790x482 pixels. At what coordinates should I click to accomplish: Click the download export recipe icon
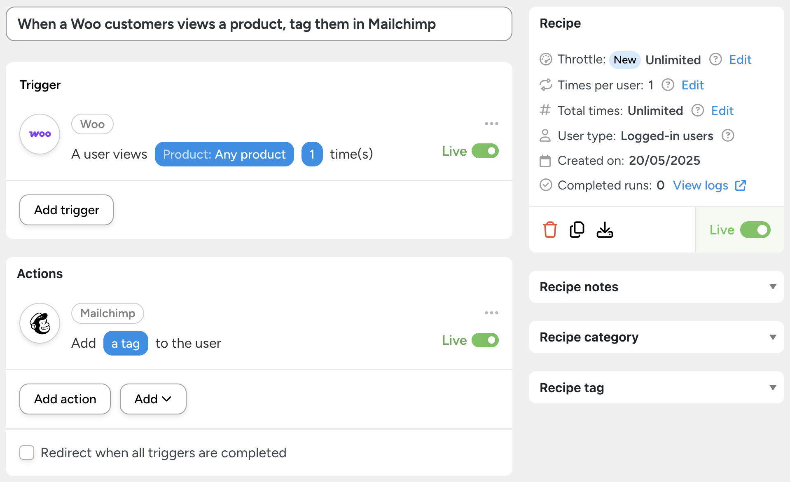coord(605,230)
